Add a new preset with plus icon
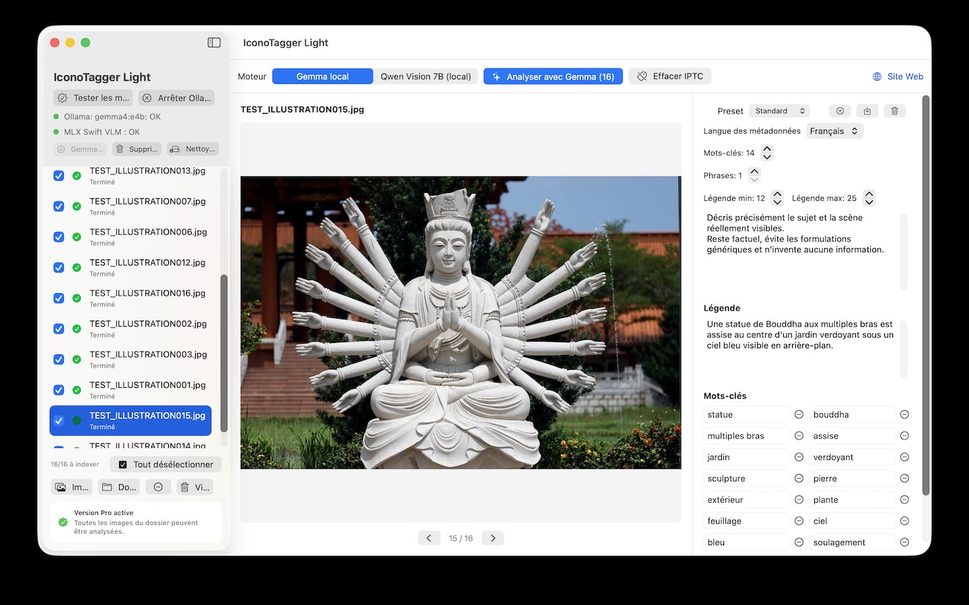The image size is (969, 605). point(840,111)
